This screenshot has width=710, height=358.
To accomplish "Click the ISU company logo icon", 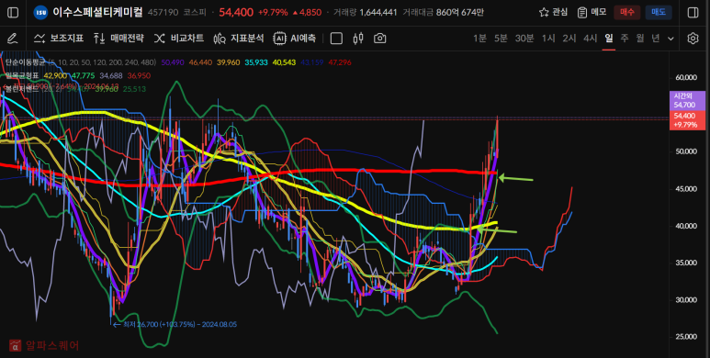I will (x=40, y=13).
